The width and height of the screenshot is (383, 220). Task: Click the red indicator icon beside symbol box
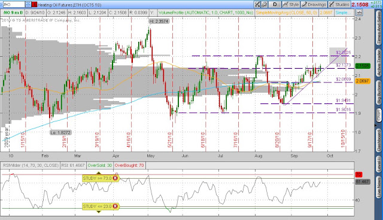point(35,4)
